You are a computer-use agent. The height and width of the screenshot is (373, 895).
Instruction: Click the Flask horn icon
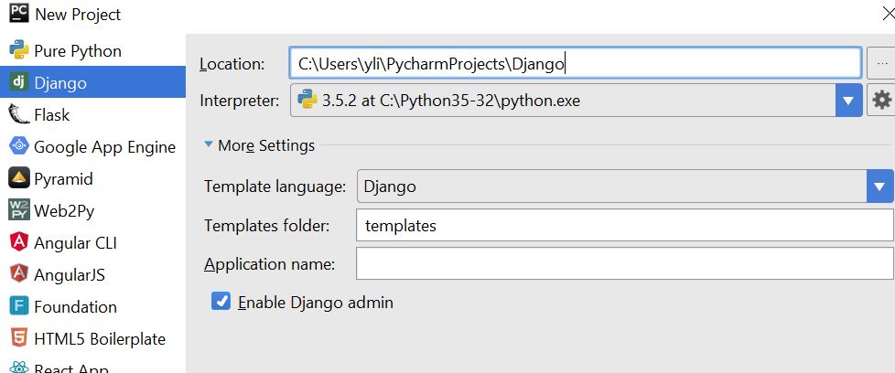pyautogui.click(x=19, y=114)
